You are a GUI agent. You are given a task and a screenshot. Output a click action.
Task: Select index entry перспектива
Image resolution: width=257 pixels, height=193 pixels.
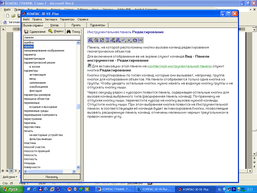[32, 127]
